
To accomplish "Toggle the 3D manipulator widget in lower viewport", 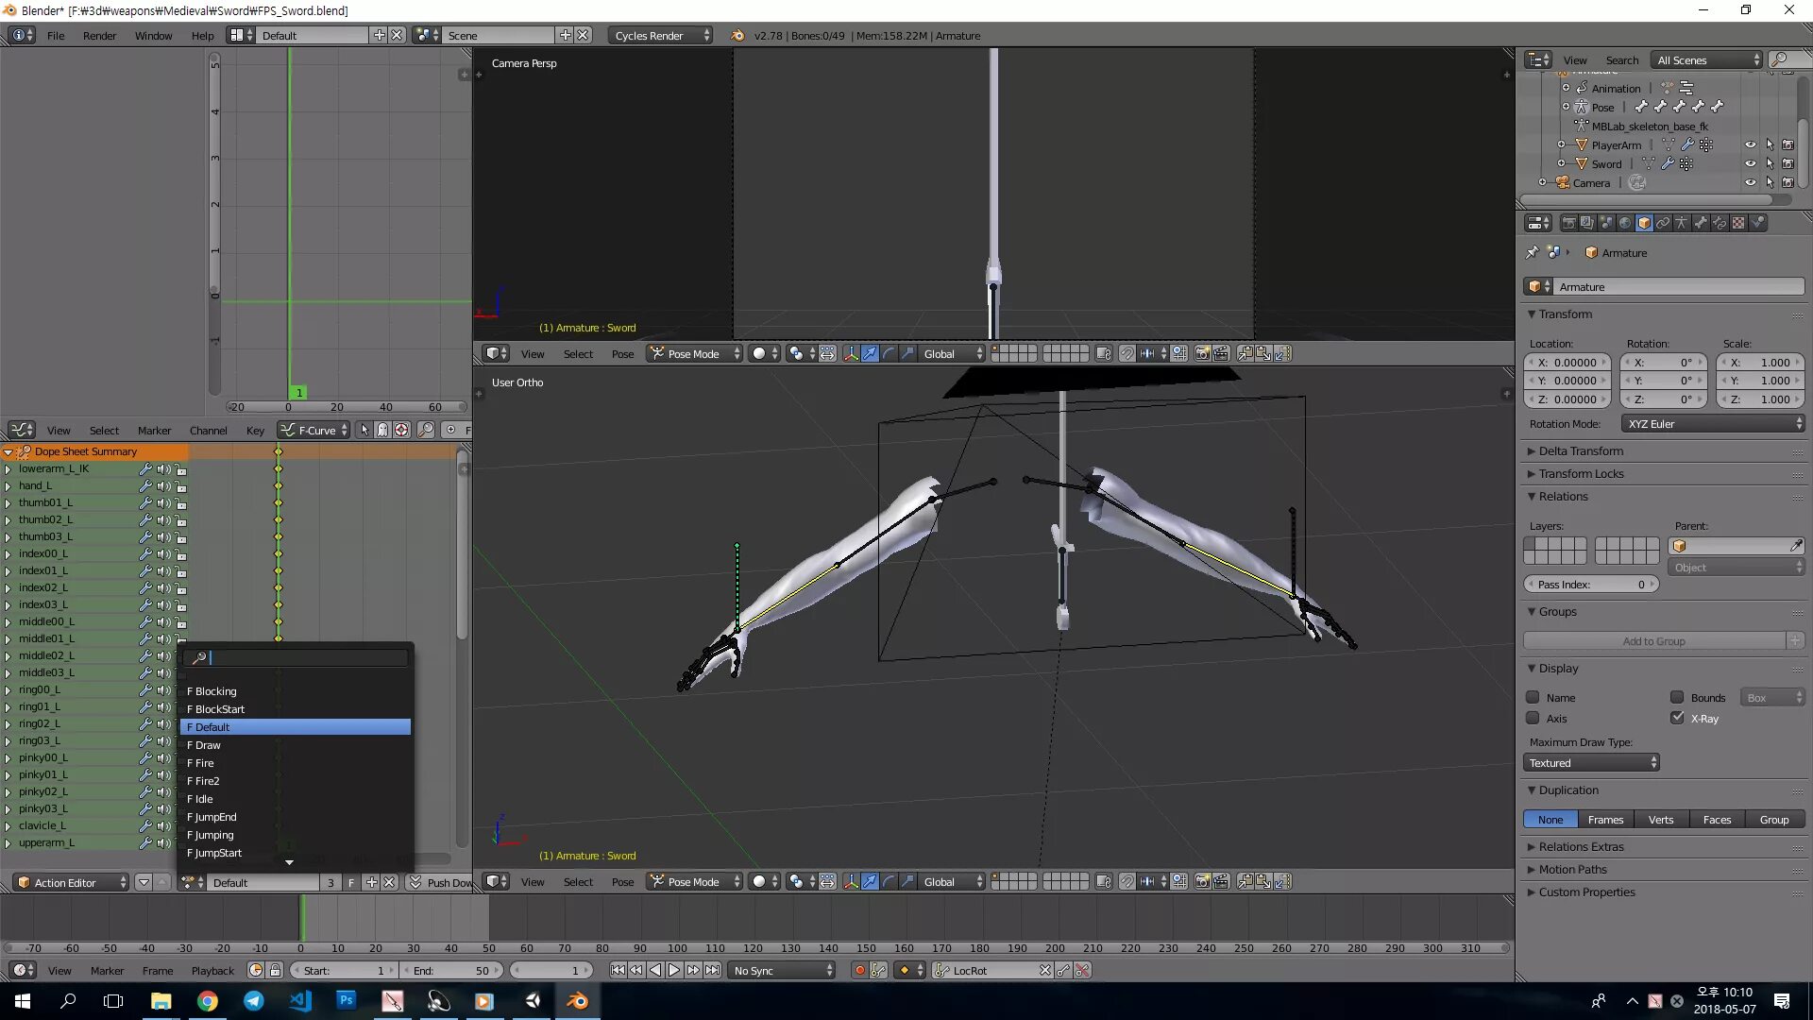I will (851, 881).
